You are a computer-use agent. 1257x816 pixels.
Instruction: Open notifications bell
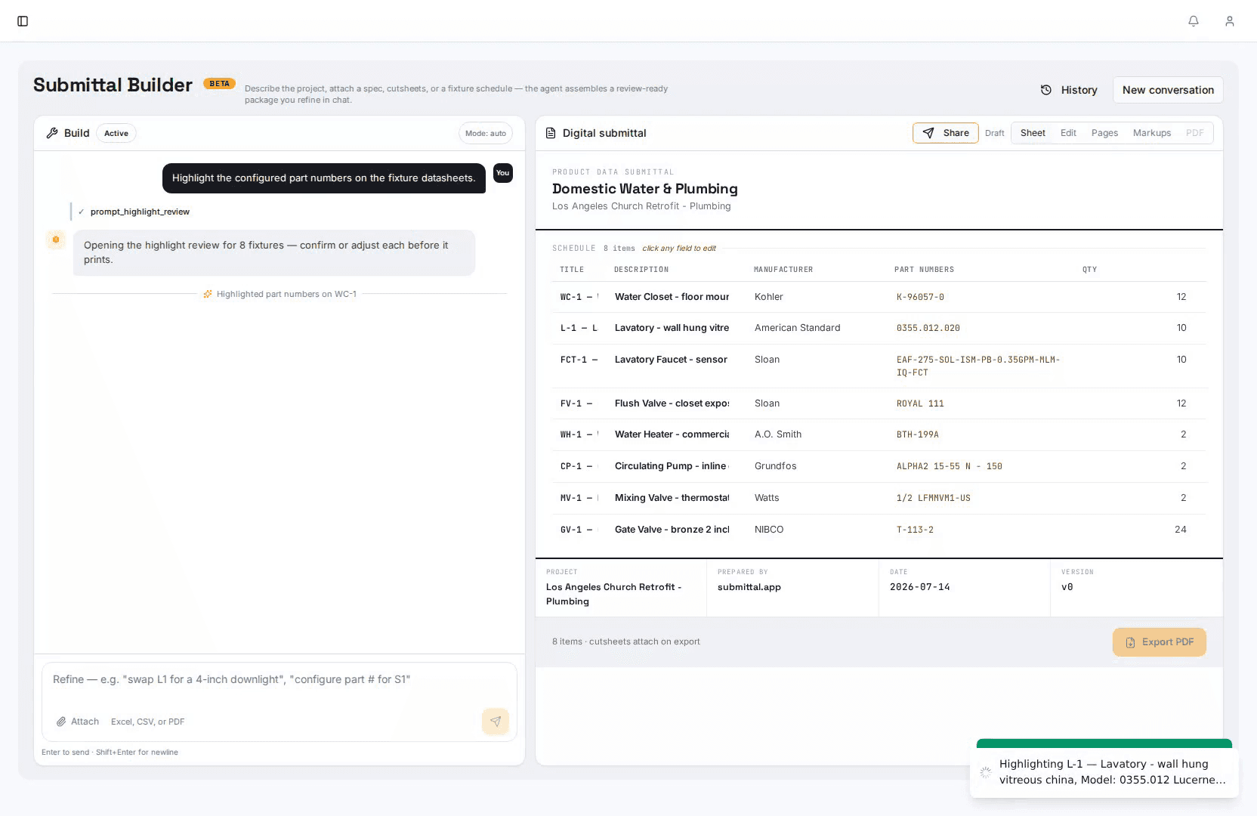point(1194,21)
